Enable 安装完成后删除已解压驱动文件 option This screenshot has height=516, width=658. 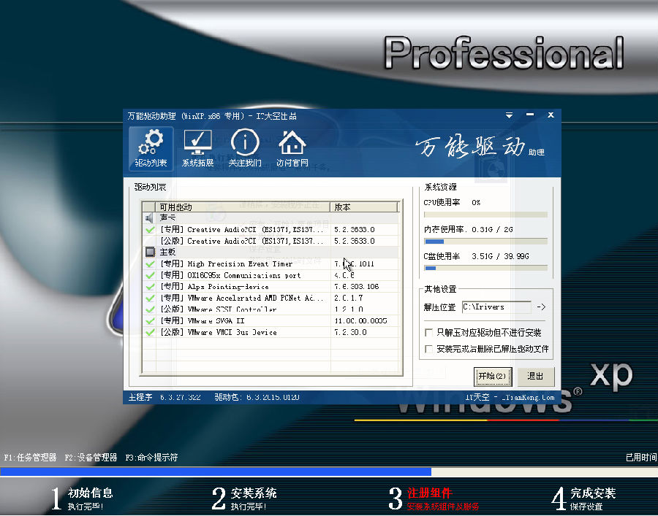pyautogui.click(x=428, y=348)
